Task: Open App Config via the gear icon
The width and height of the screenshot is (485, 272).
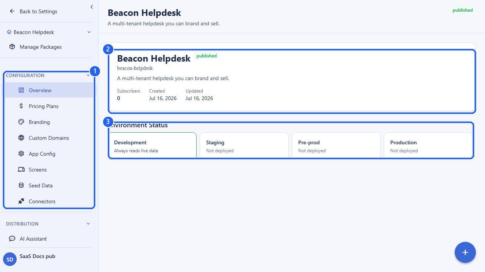Action: [x=21, y=154]
